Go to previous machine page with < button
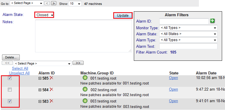This screenshot has width=225, height=110. (47, 3)
